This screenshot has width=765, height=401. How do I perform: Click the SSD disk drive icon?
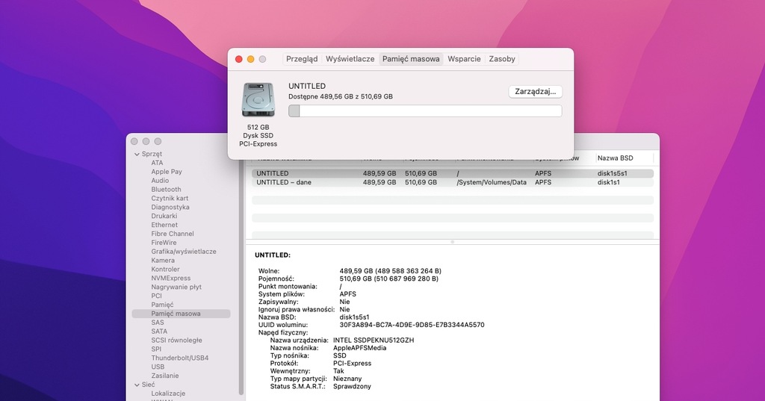coord(258,100)
